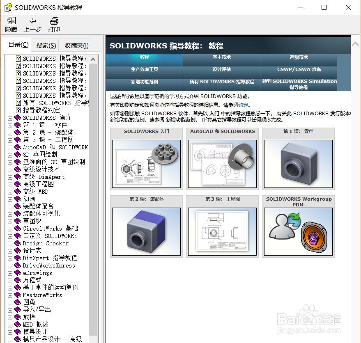Viewport: 361px width, 343px height.
Task: Click the Back (上一步) arrow icon
Action: [33, 21]
